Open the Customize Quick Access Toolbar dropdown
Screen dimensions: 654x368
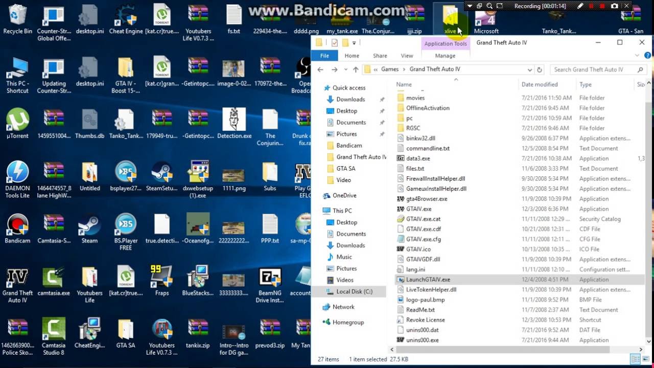click(354, 43)
